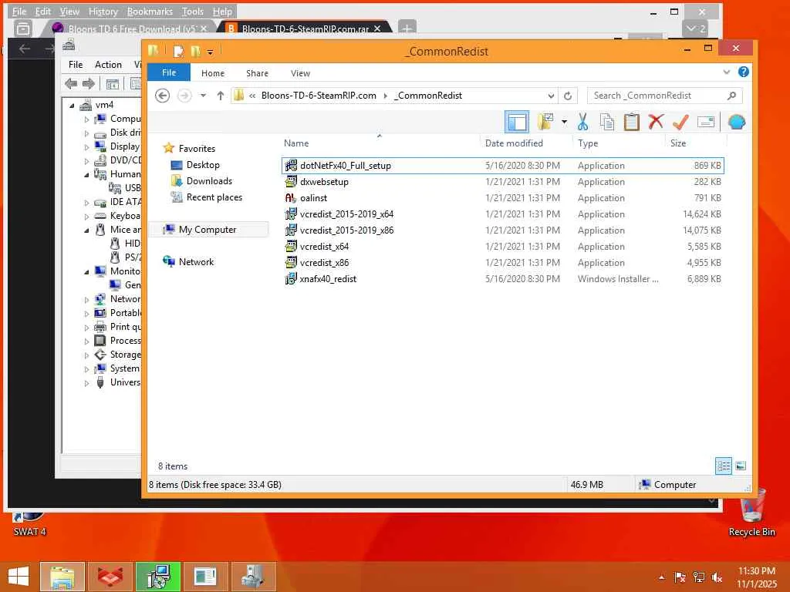Select My Computer in navigation pane
The image size is (790, 592).
pyautogui.click(x=207, y=230)
